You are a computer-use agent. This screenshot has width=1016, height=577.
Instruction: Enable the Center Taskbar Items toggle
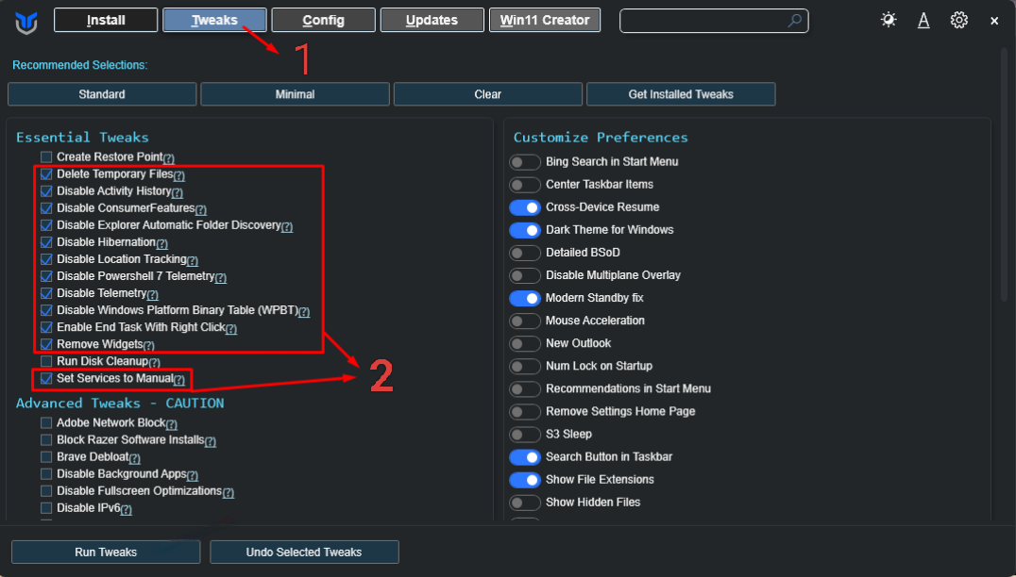tap(525, 185)
